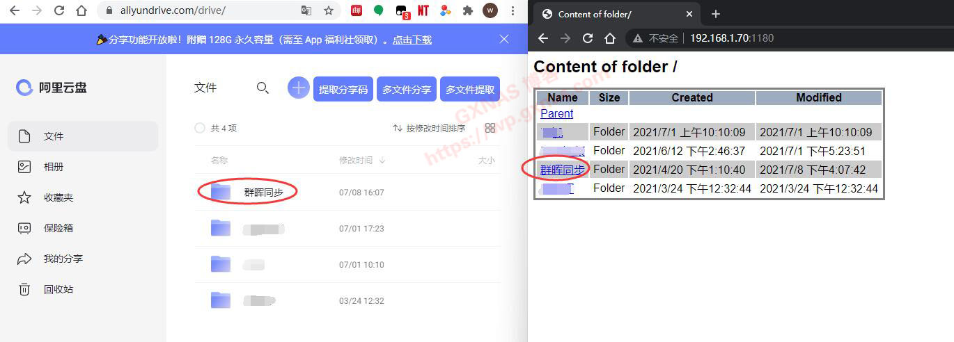
Task: Open the blurred link created 2021/7/1
Action: point(552,132)
